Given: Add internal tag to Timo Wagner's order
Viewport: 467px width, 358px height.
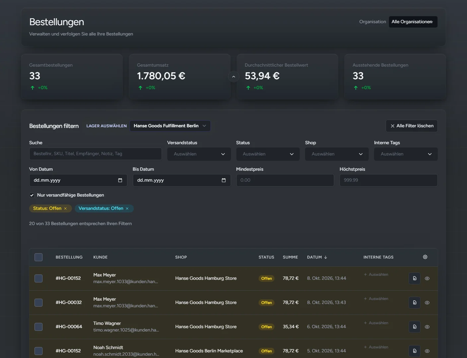Looking at the screenshot, I should pos(376,323).
